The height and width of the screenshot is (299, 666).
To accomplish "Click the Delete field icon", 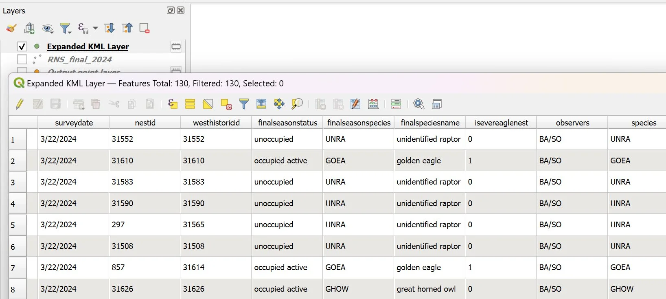I will tap(338, 104).
